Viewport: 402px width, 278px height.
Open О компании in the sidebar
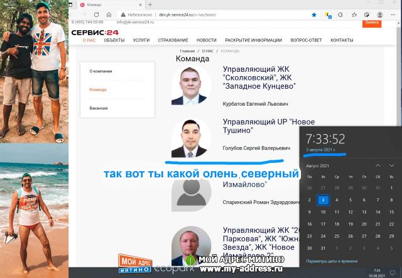coord(100,71)
